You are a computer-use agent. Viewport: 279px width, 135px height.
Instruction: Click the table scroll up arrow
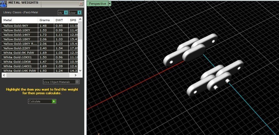click(80, 19)
